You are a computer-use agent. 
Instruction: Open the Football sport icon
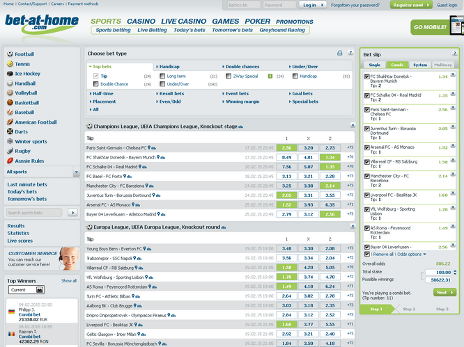click(x=10, y=54)
